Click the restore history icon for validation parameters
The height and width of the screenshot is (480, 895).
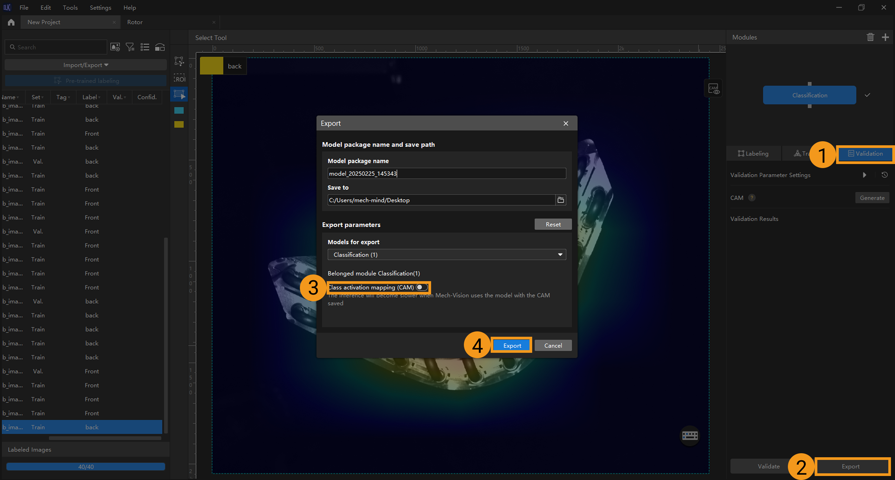click(885, 175)
